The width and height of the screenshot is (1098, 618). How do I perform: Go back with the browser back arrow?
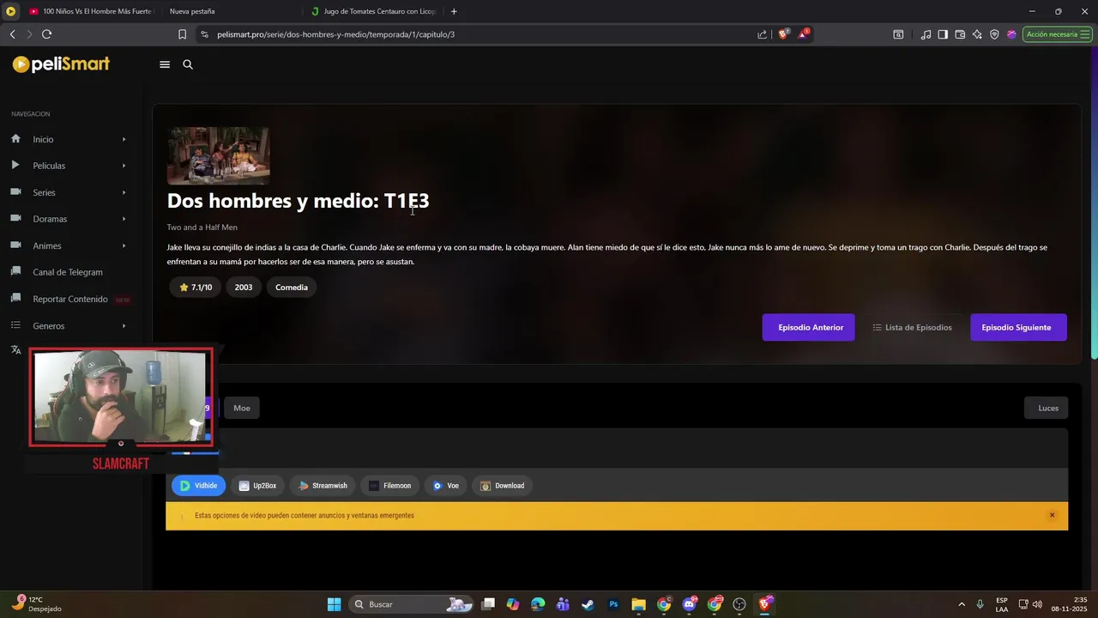coord(12,34)
